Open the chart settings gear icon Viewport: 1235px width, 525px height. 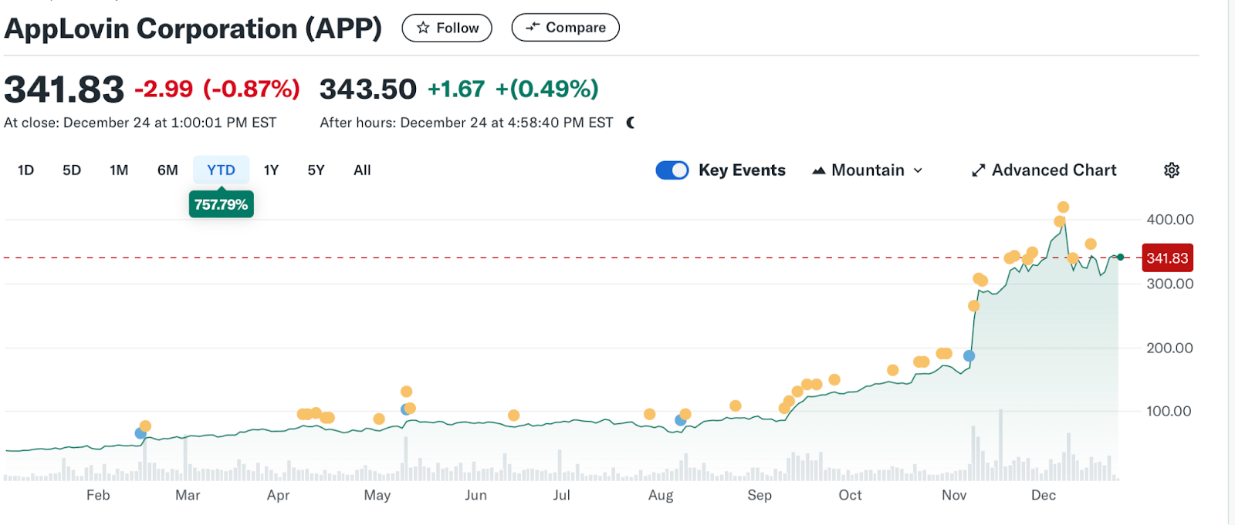[x=1172, y=170]
